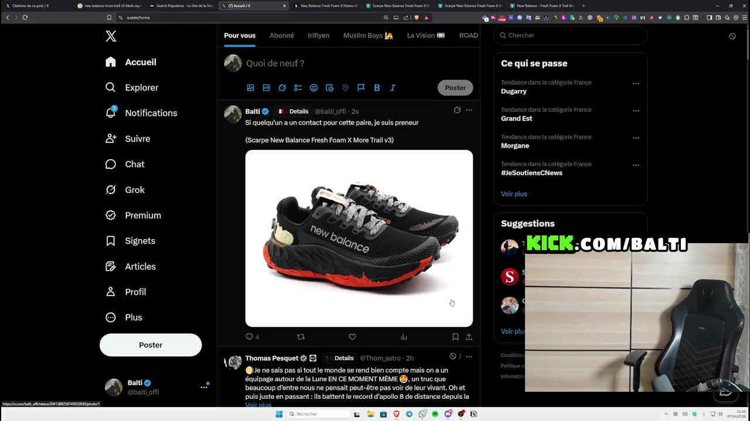Add location to new post

(x=345, y=88)
